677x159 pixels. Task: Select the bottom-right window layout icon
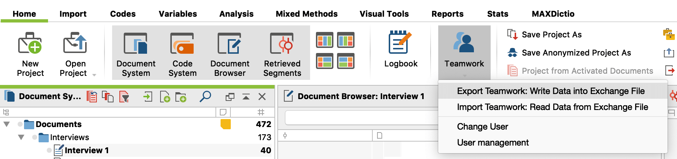click(x=346, y=61)
